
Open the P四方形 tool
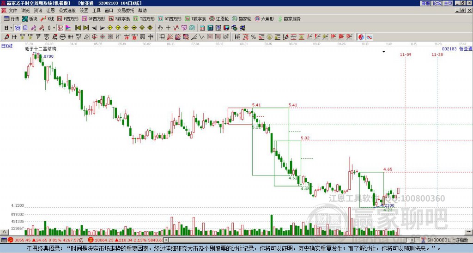[68, 18]
